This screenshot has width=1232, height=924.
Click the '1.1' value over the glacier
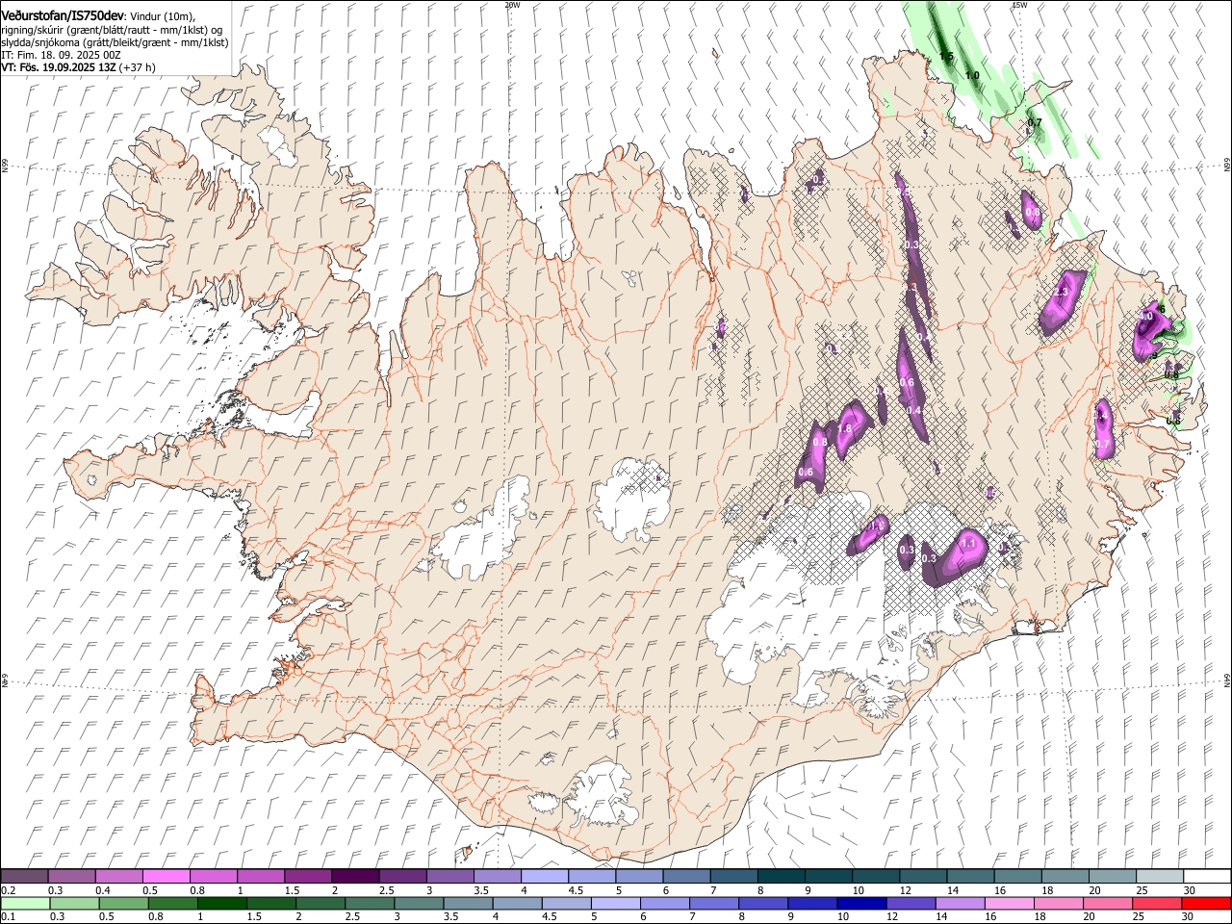(968, 544)
